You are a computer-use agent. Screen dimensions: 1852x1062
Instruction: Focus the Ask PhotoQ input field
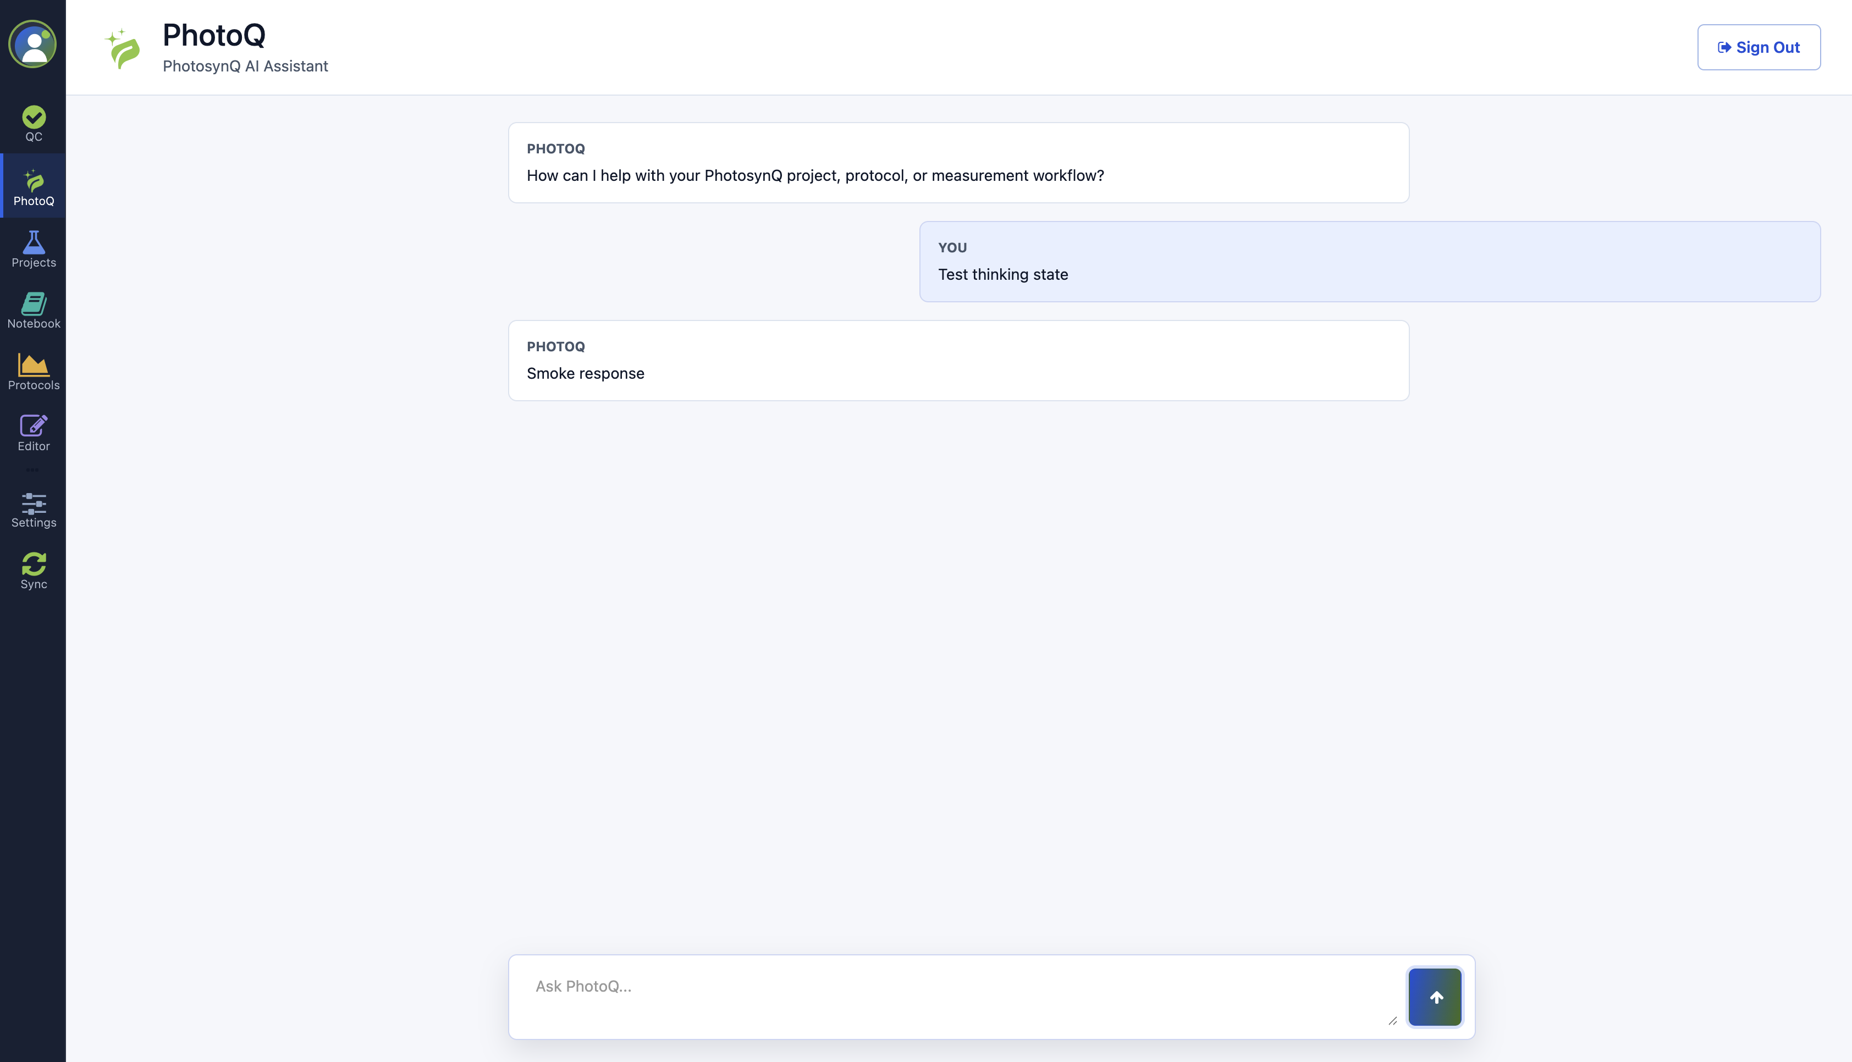click(x=956, y=997)
